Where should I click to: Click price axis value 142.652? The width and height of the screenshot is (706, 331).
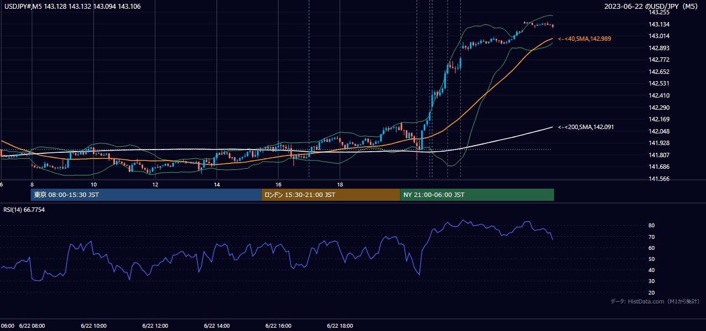(x=659, y=72)
